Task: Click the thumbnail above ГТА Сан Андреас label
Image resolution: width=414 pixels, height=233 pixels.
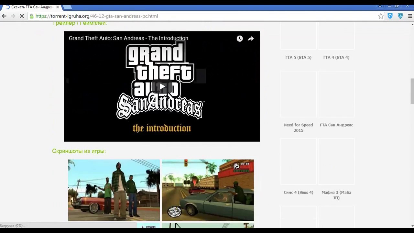Action: click(x=336, y=94)
